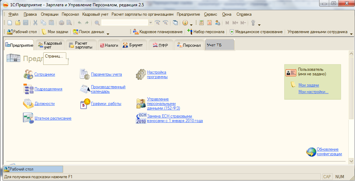Open the Calculator toolbar icon
The width and height of the screenshot is (355, 181).
click(x=201, y=23)
